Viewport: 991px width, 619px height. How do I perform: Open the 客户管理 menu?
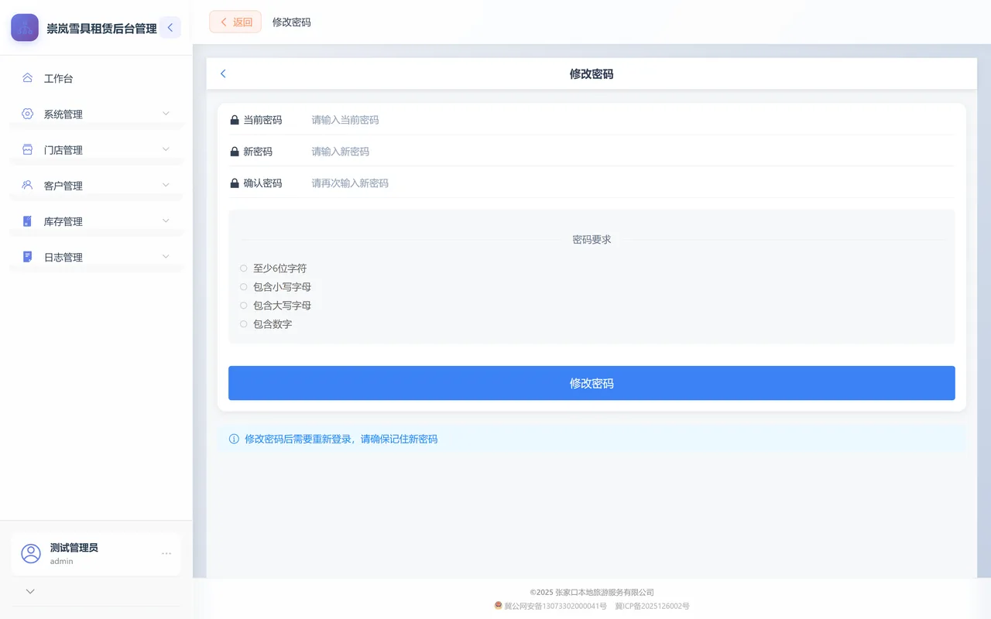96,185
